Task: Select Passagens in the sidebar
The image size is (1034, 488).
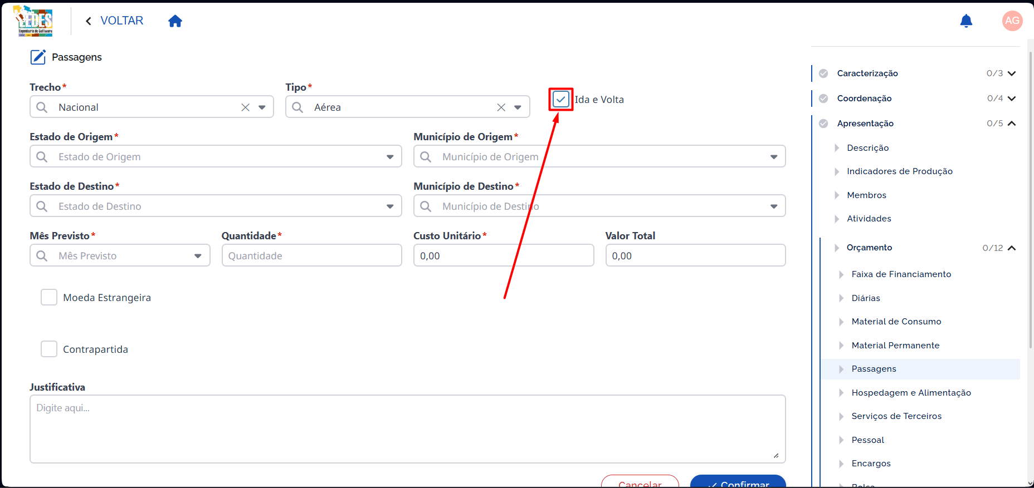Action: click(x=920, y=369)
